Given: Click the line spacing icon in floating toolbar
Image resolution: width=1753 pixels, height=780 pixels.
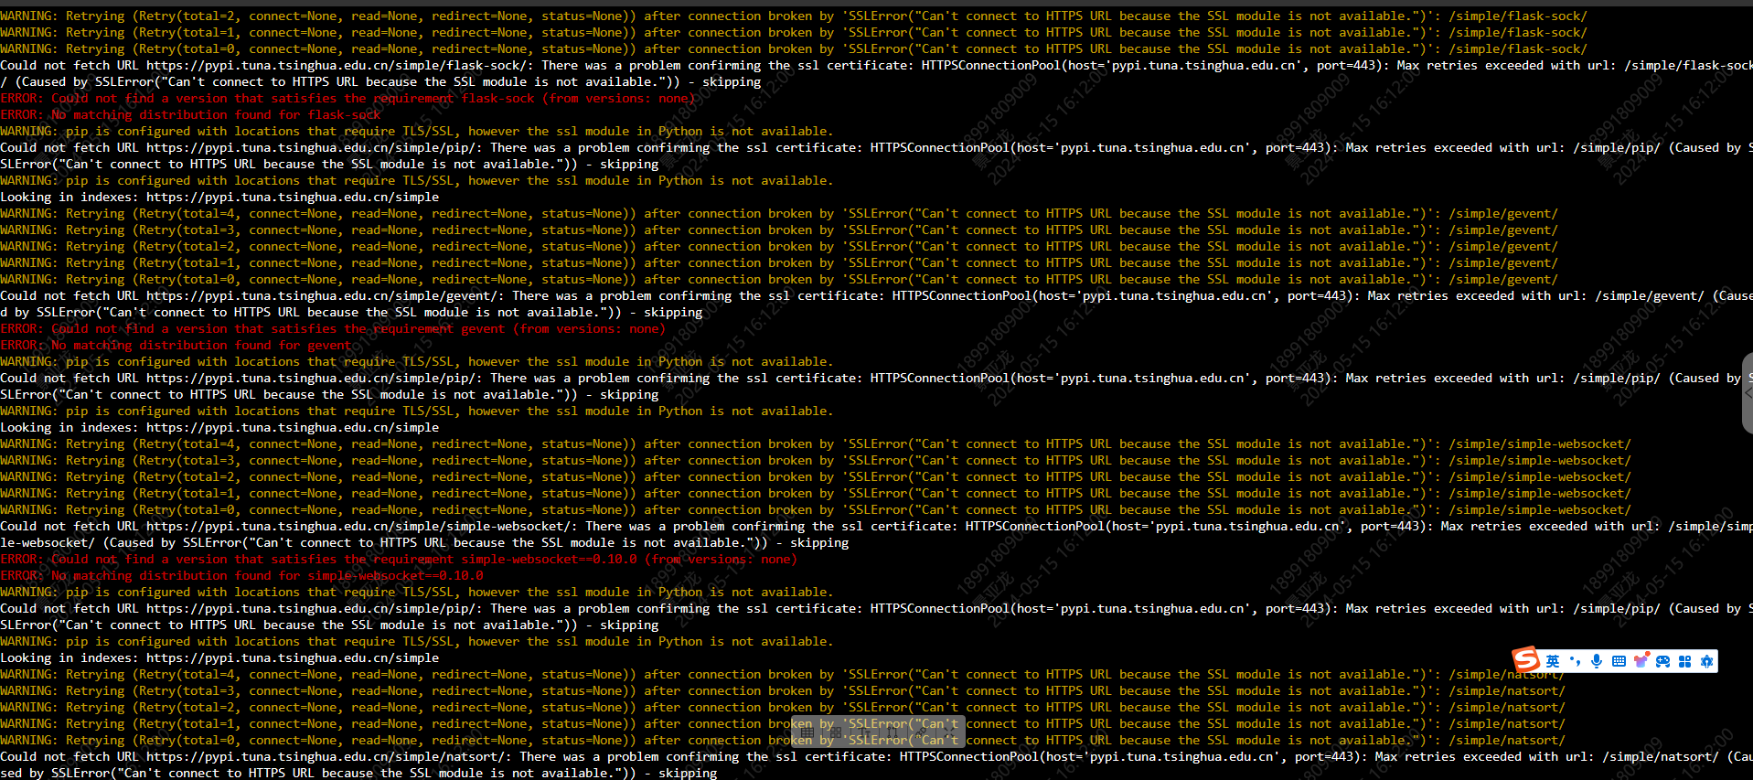Looking at the screenshot, I should coord(893,732).
